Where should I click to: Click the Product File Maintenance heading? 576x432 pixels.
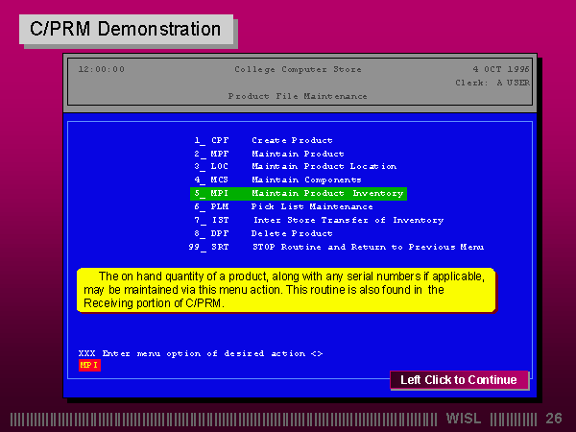pyautogui.click(x=298, y=96)
